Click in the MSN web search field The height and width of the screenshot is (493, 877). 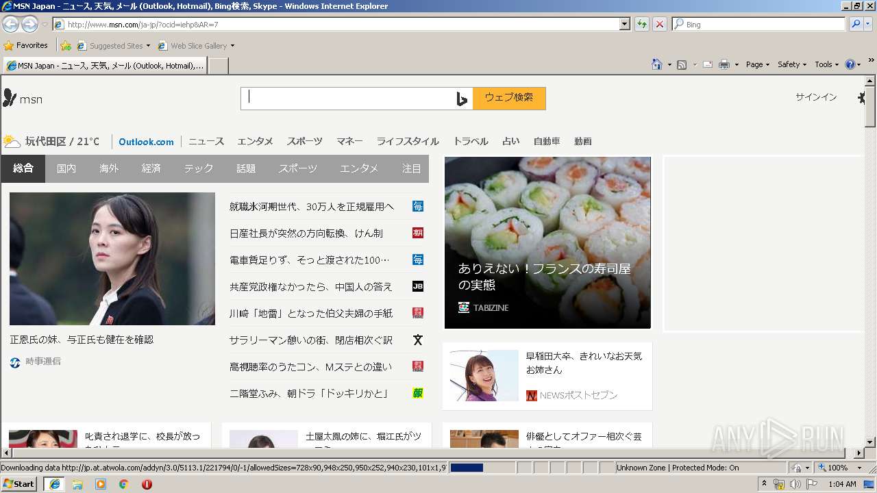click(x=348, y=98)
